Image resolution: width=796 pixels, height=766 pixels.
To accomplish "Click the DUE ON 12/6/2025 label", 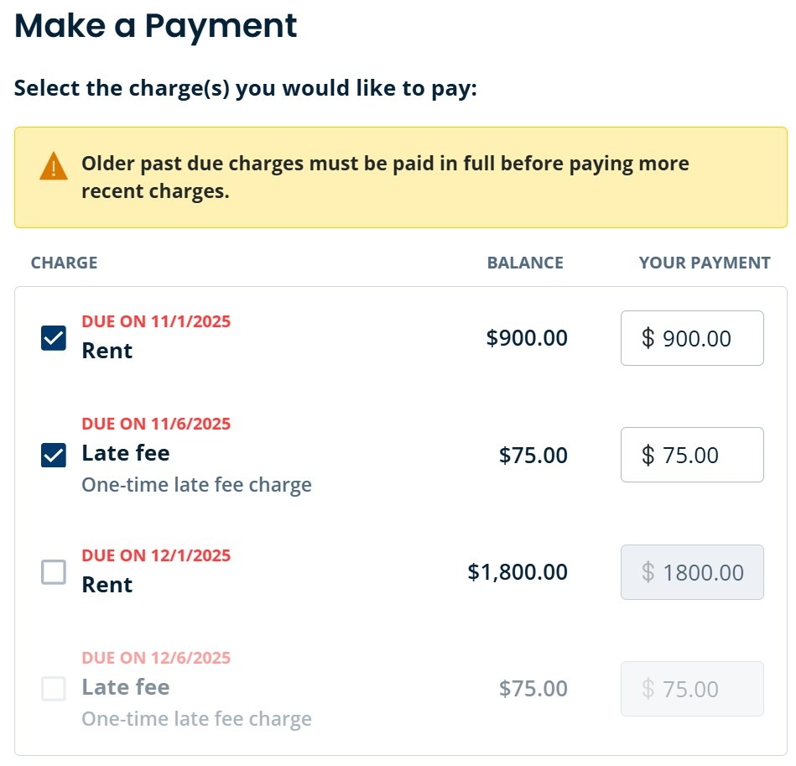I will (156, 658).
